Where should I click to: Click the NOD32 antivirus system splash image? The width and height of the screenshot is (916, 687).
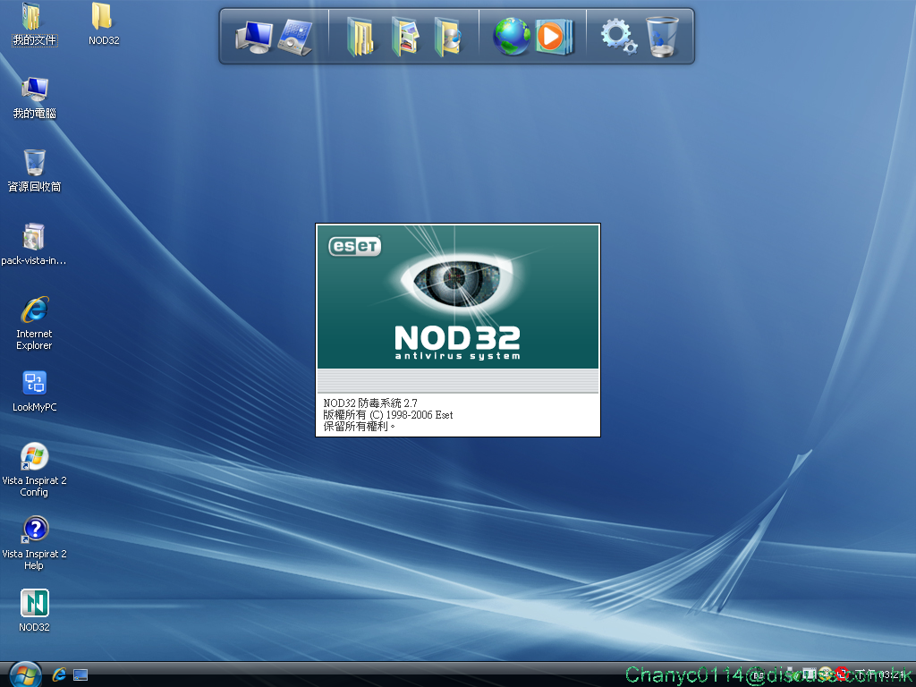pos(458,297)
